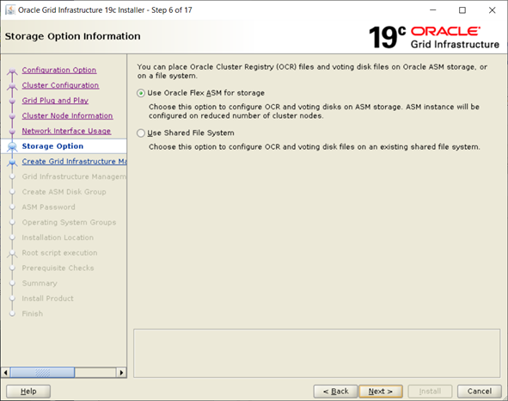Image resolution: width=508 pixels, height=401 pixels.
Task: Click the Storage Option step marker icon
Action: 12,146
